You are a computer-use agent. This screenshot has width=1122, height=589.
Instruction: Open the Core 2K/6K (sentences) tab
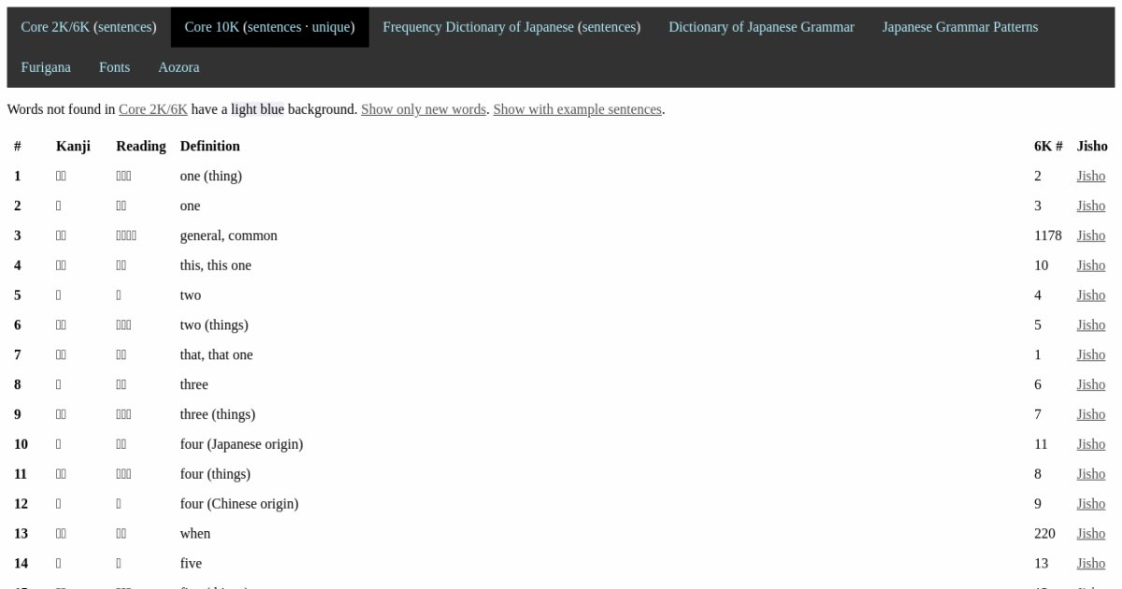[89, 27]
